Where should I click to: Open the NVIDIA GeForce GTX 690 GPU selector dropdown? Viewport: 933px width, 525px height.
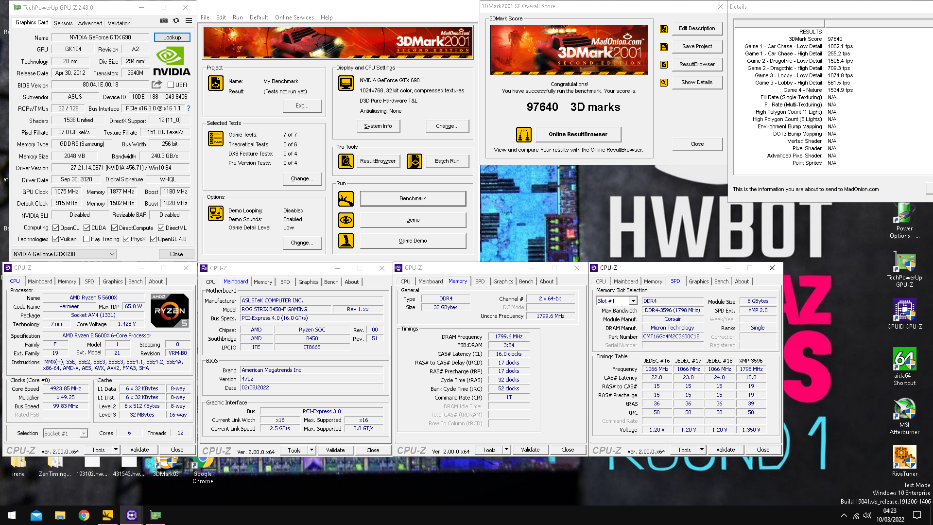point(64,254)
